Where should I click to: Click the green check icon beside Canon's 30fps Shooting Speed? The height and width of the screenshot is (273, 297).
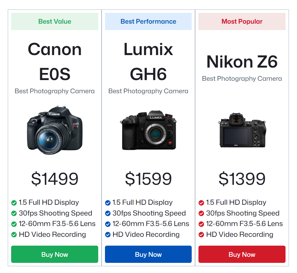click(x=14, y=214)
